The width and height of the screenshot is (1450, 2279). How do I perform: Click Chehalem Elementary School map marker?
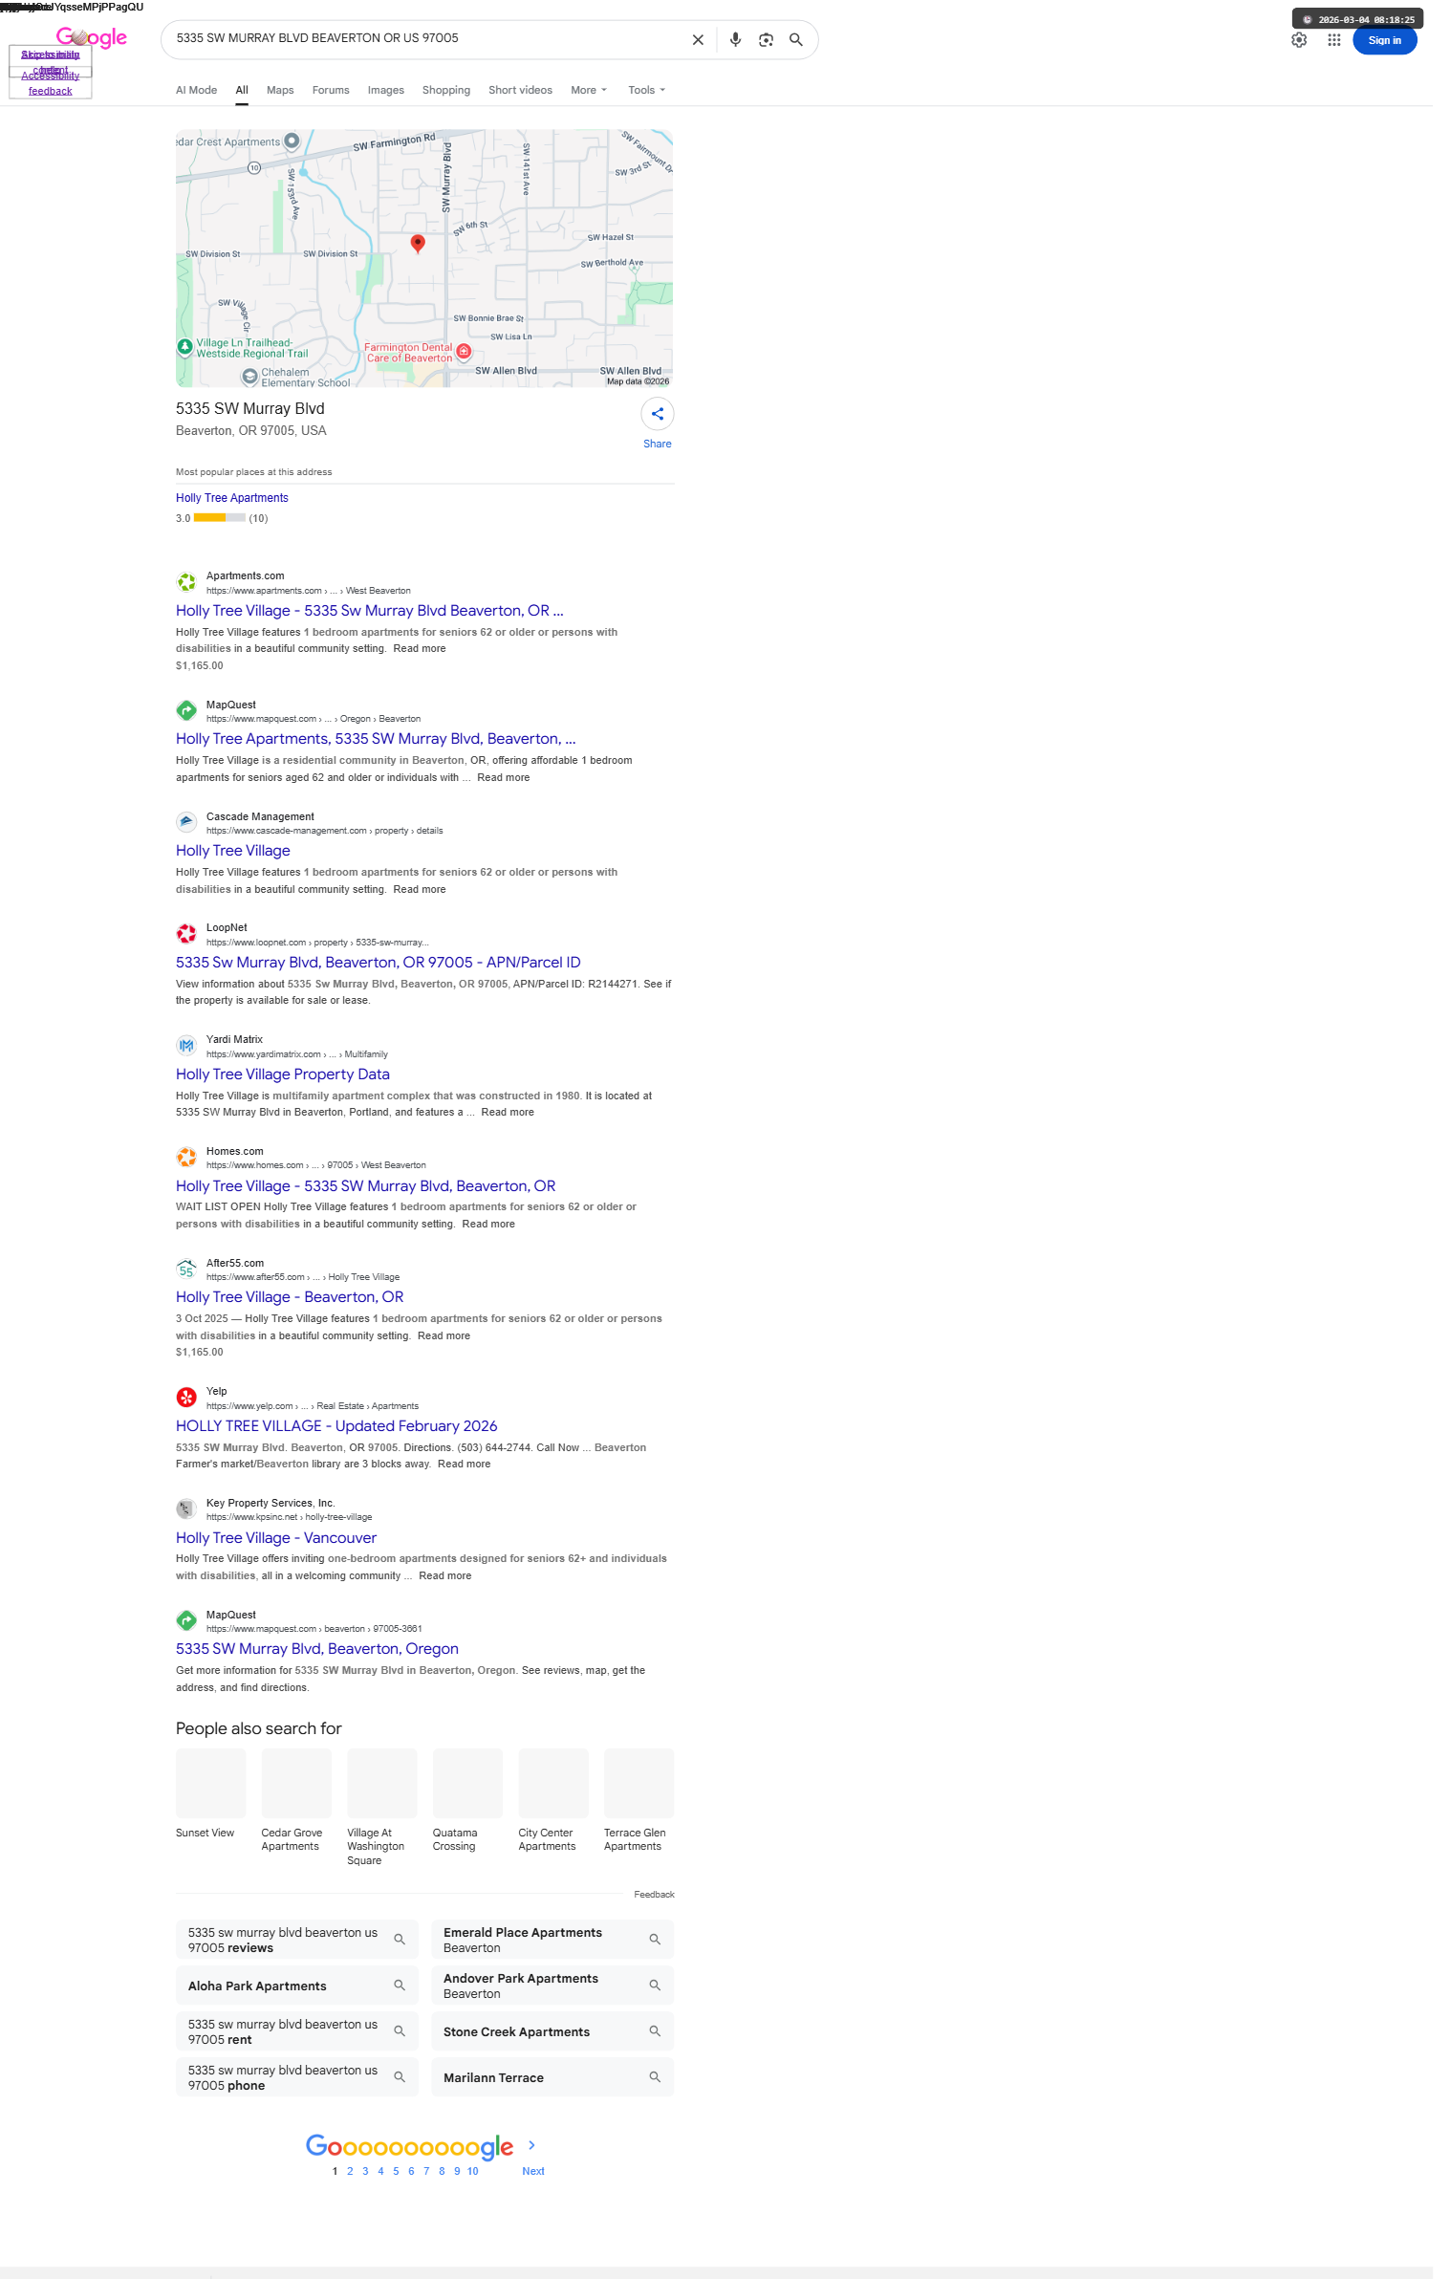[x=249, y=377]
